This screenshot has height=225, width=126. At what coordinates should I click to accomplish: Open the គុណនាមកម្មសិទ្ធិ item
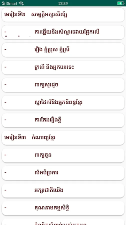click(63, 208)
